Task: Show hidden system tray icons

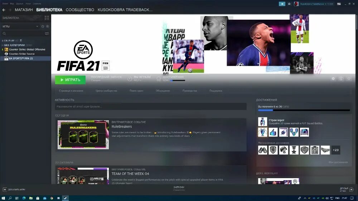Action: point(305,198)
